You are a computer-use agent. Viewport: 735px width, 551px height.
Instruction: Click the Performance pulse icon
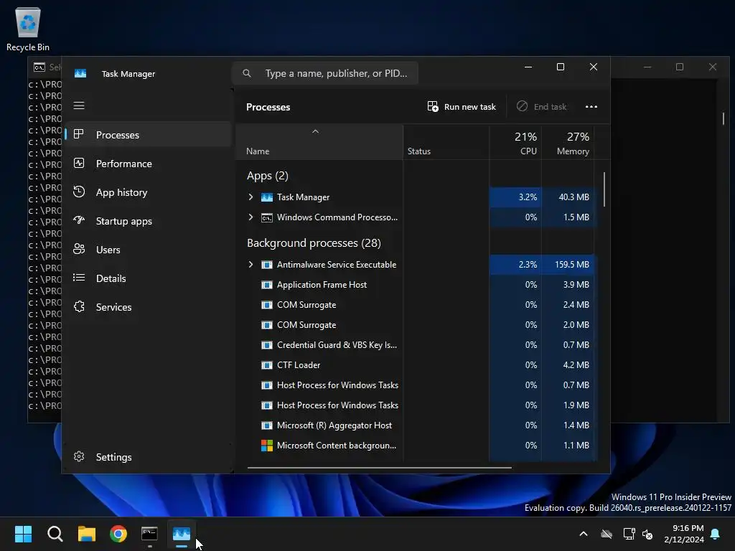click(79, 163)
